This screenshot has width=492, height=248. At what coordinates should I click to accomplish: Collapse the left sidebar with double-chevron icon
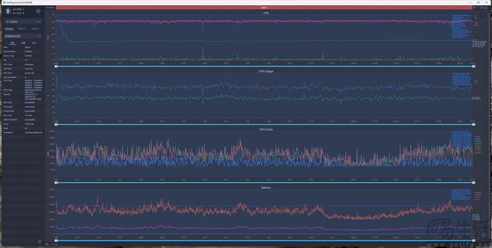(x=39, y=241)
